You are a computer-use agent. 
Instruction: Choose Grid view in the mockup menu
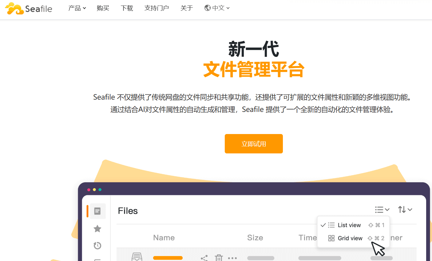353,238
